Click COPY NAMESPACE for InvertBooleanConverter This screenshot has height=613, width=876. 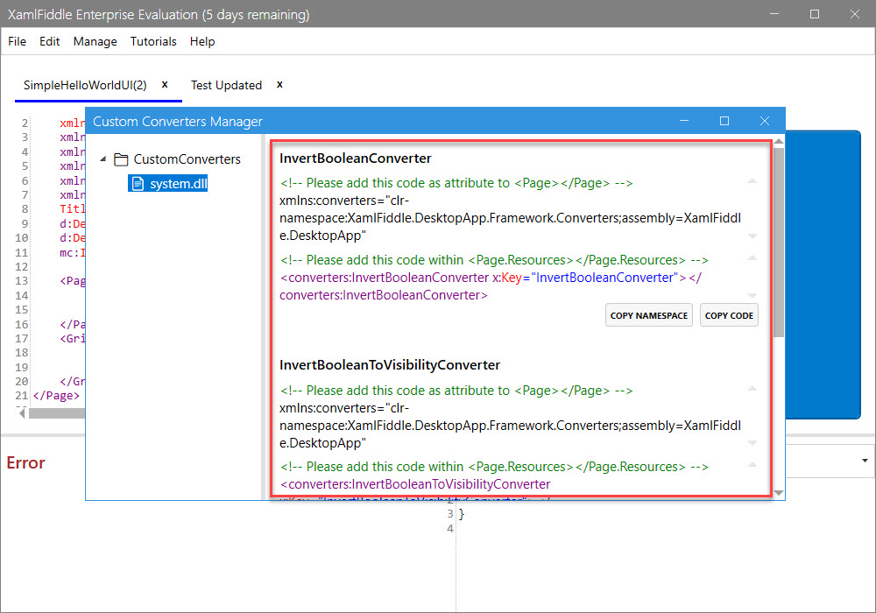tap(648, 315)
